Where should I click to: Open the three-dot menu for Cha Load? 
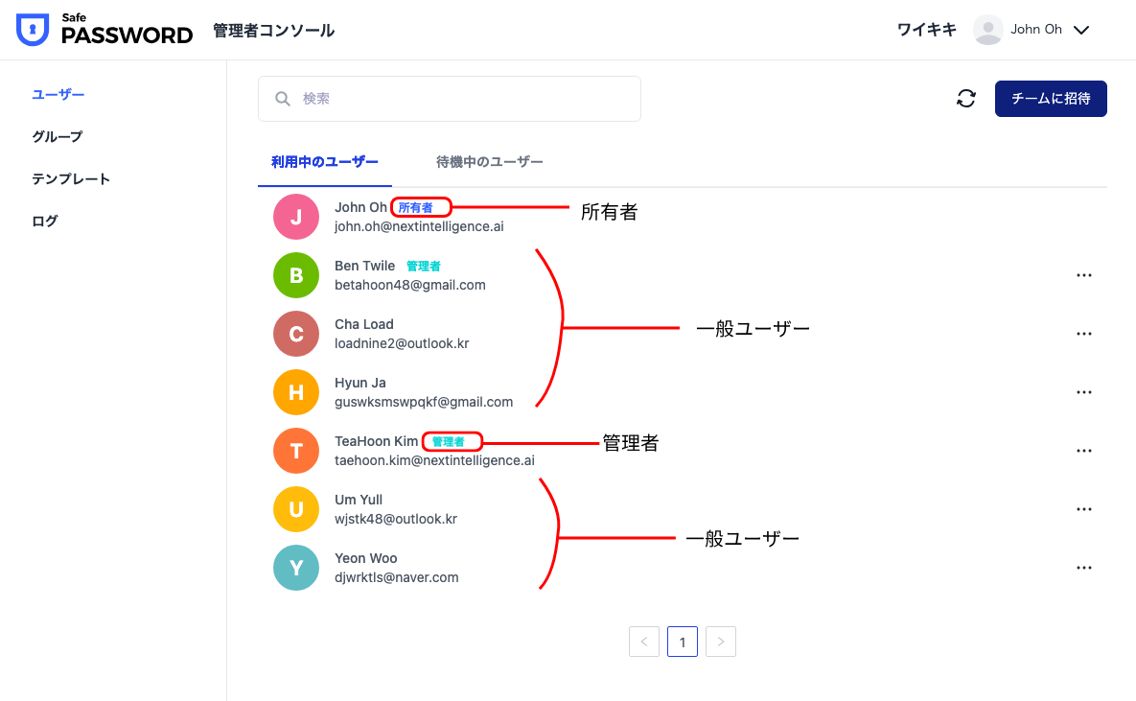pos(1084,334)
